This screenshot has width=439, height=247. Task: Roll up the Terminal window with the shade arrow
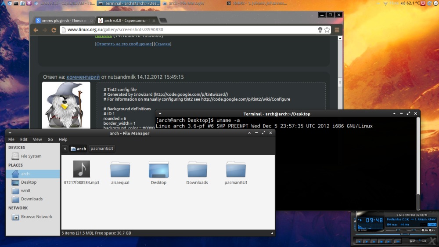[394, 113]
